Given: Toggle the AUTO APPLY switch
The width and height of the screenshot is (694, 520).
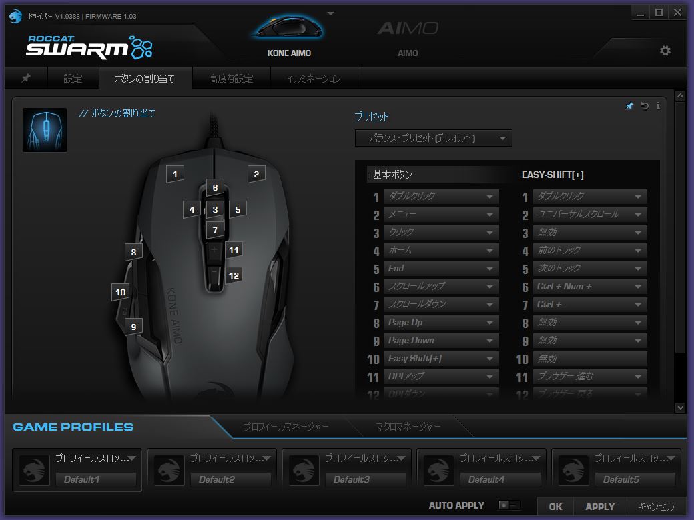Looking at the screenshot, I should click(509, 505).
